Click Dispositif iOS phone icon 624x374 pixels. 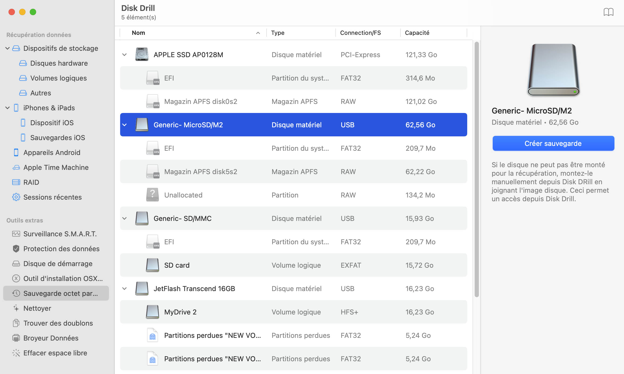coord(23,123)
